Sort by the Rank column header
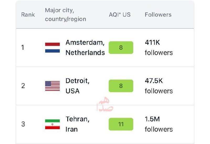 28,15
